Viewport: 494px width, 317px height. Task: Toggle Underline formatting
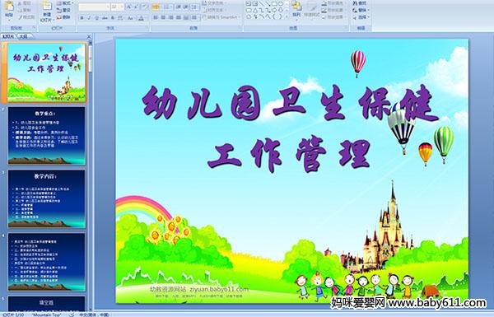(x=96, y=18)
